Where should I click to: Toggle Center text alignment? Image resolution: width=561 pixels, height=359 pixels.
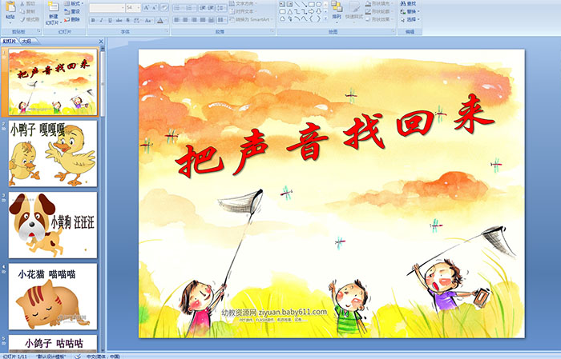(x=185, y=20)
